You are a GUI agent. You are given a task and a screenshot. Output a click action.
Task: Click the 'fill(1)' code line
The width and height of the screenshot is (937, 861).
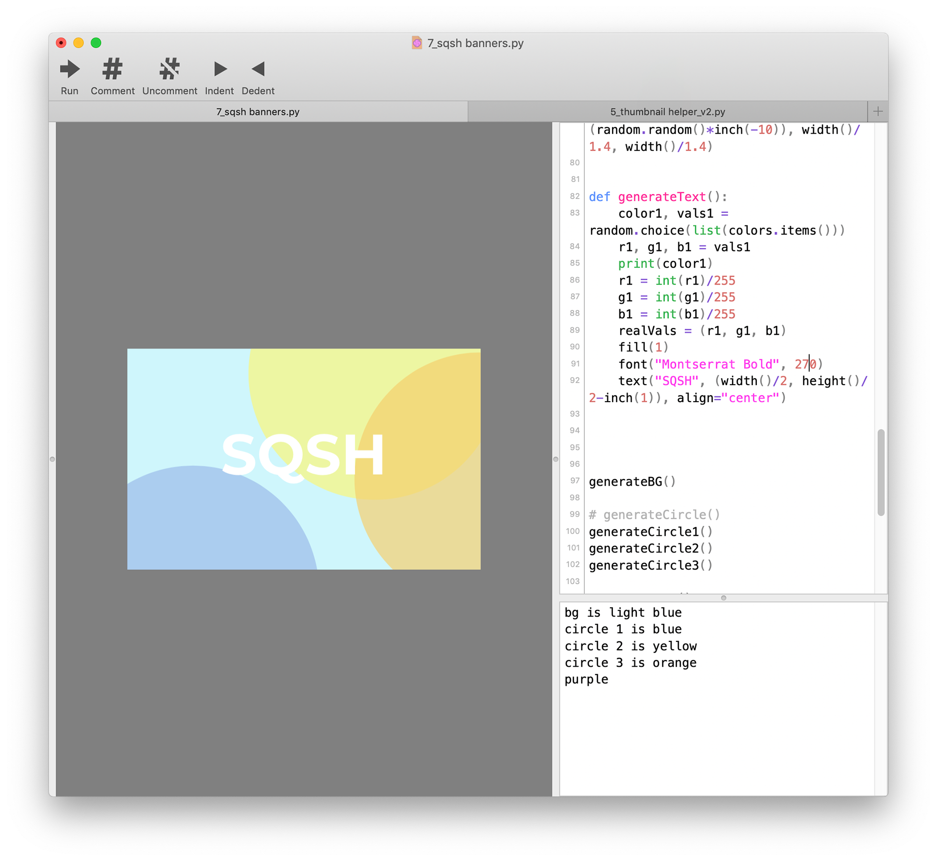click(x=643, y=347)
